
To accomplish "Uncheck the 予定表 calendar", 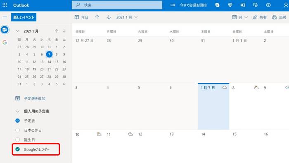I will tap(17, 121).
